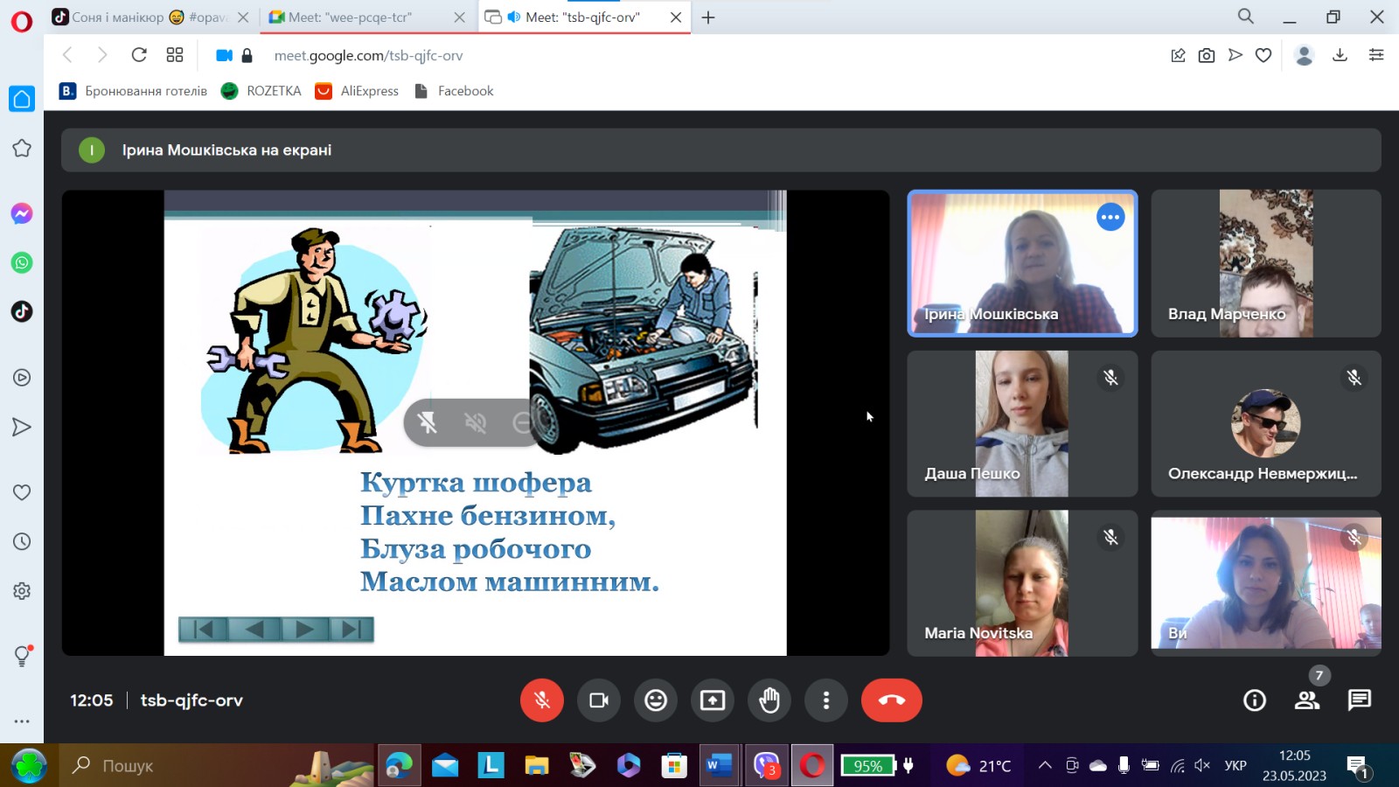Open downloads in the browser toolbar
The image size is (1399, 787).
1340,54
